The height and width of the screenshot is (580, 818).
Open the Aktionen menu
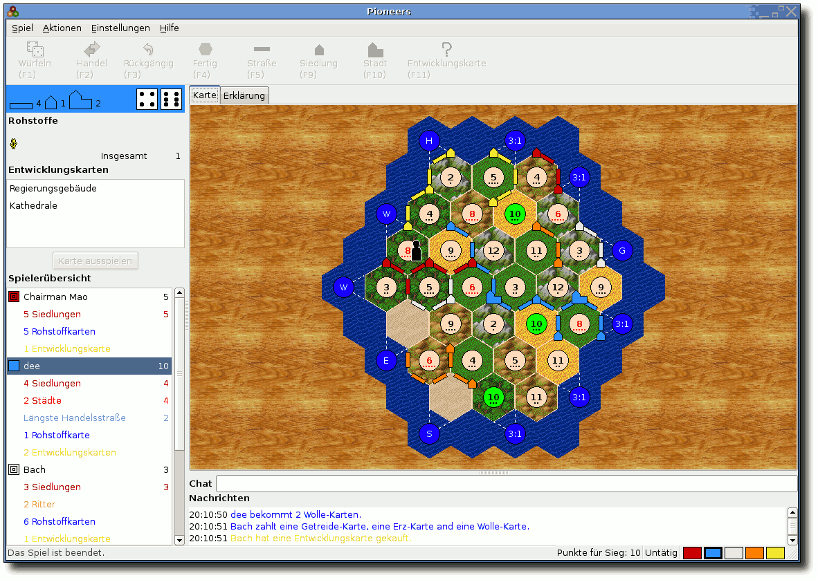coord(62,28)
